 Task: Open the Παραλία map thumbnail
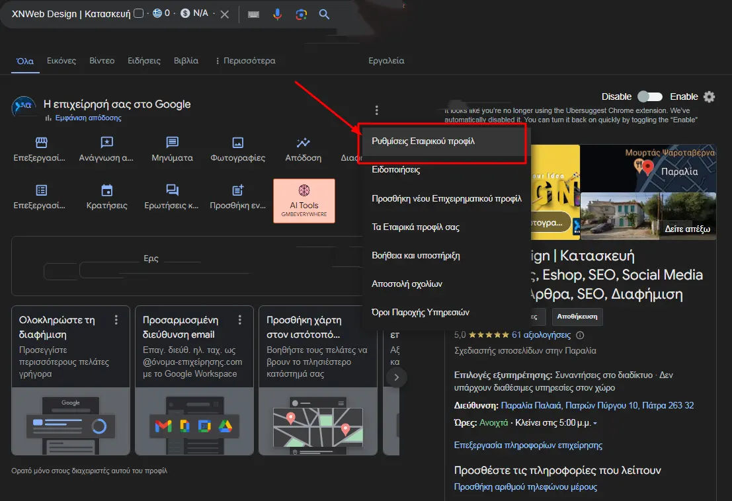(648, 168)
